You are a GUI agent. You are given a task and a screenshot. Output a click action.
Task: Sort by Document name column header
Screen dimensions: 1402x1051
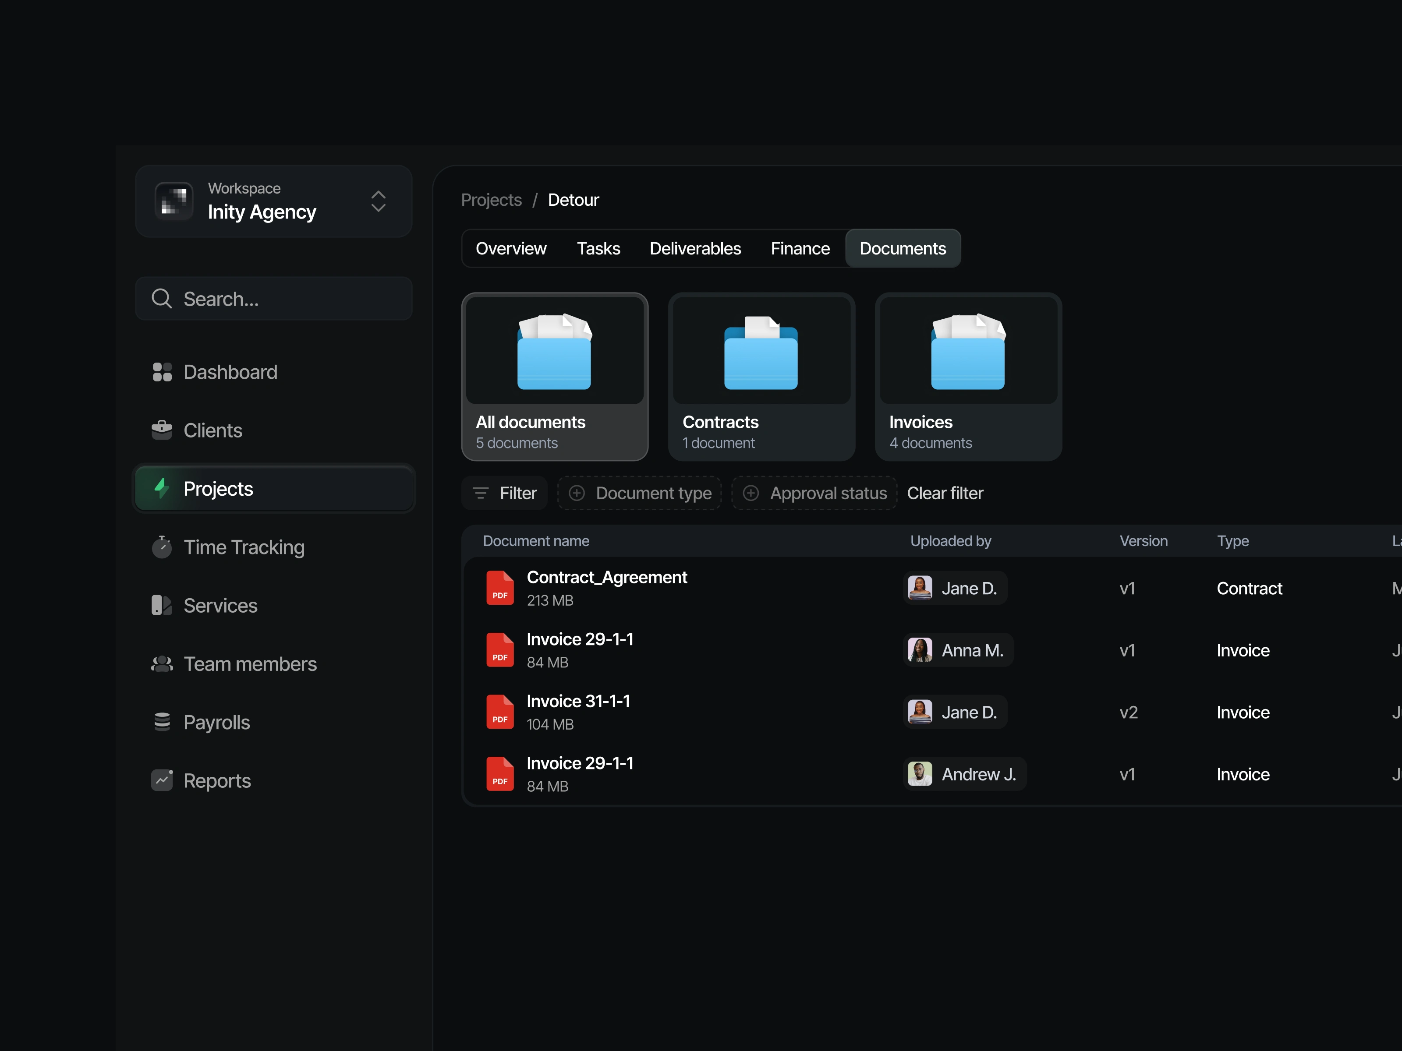535,540
